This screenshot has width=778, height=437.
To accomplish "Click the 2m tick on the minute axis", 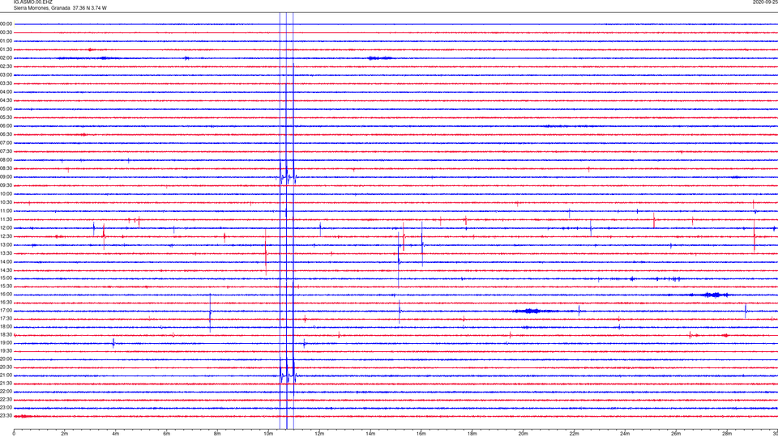I will pyautogui.click(x=65, y=434).
